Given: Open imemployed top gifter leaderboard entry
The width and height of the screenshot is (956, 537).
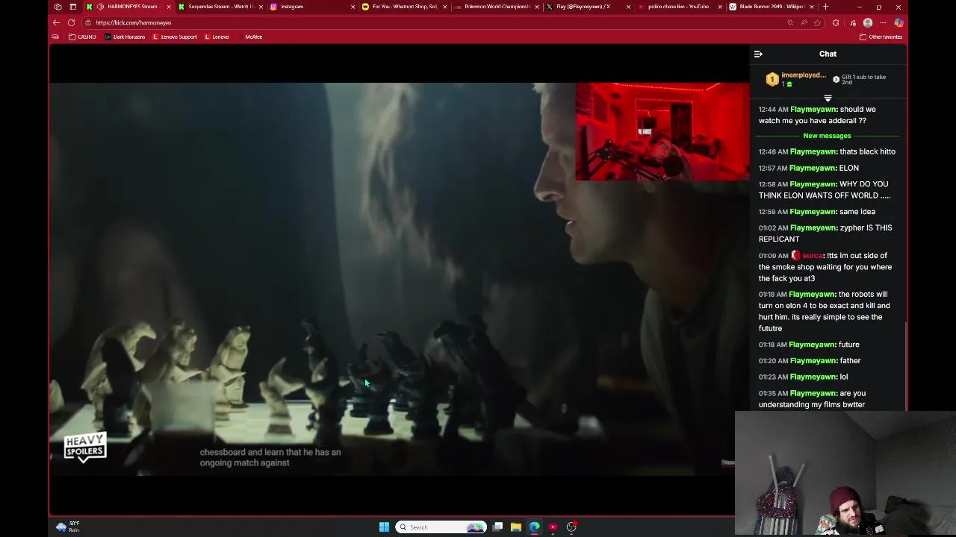Looking at the screenshot, I should [796, 79].
